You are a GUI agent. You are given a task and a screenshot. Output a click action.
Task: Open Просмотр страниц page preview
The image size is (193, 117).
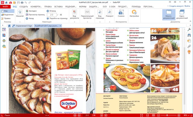[35, 15]
